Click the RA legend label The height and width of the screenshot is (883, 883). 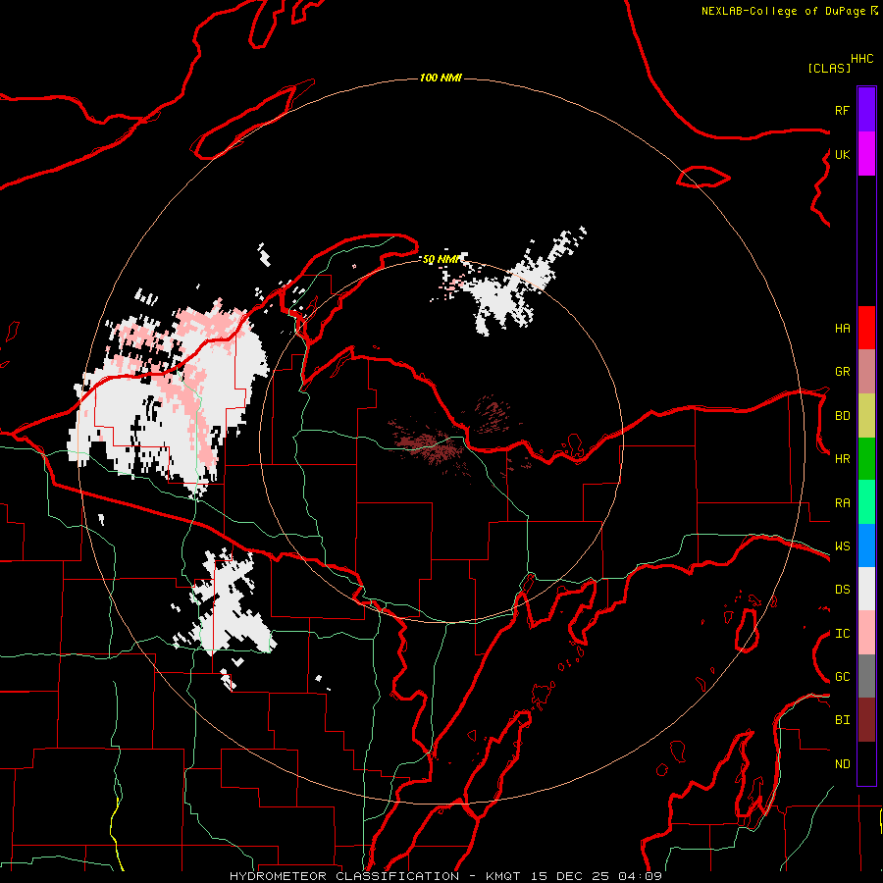pyautogui.click(x=842, y=502)
